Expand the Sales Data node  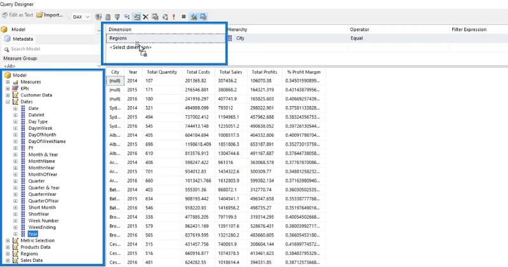click(8, 260)
